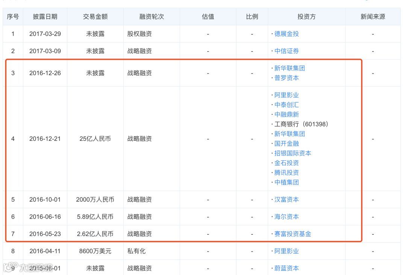Select the 工商银行 (601398) investor text
The image size is (406, 275).
click(x=301, y=124)
